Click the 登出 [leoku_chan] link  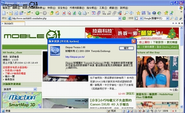pyautogui.click(x=167, y=47)
